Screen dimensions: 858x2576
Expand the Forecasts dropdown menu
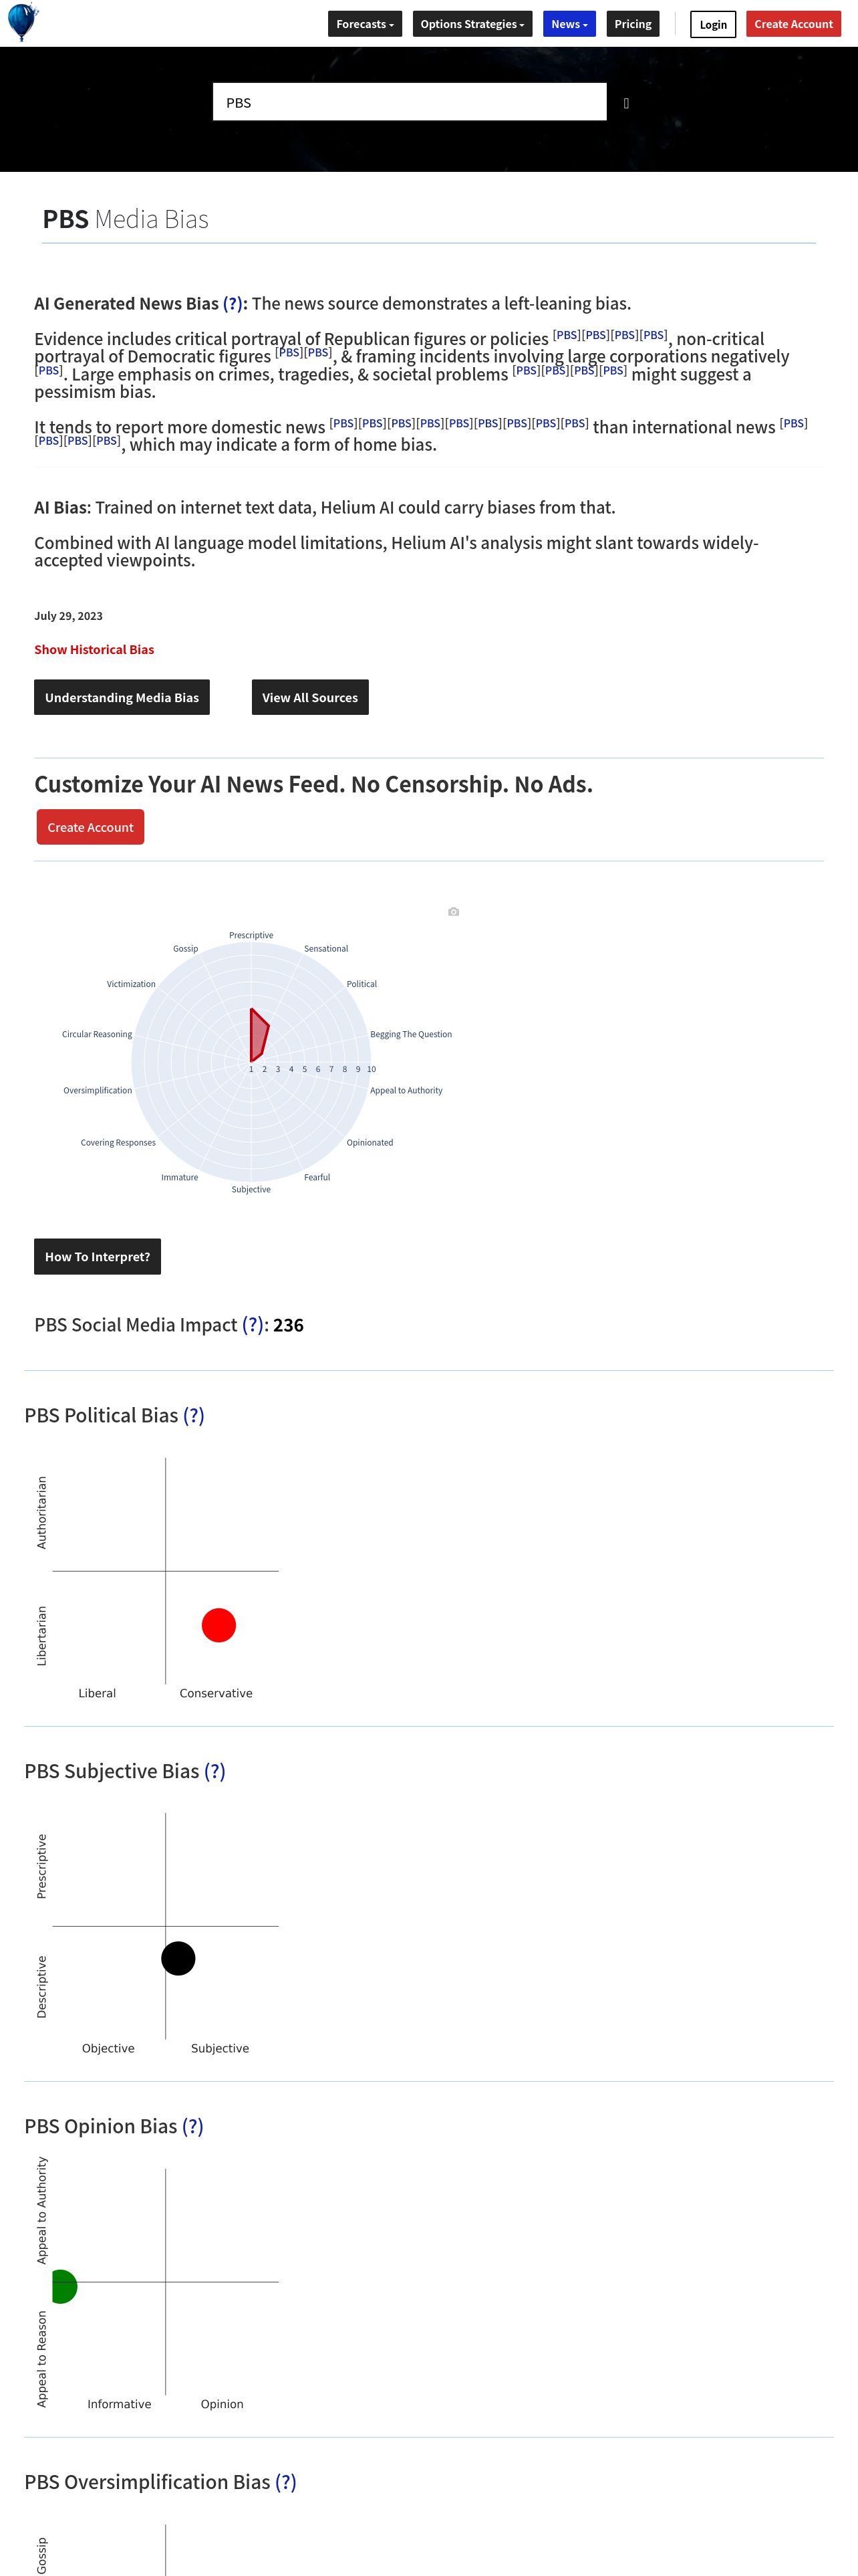click(x=365, y=24)
